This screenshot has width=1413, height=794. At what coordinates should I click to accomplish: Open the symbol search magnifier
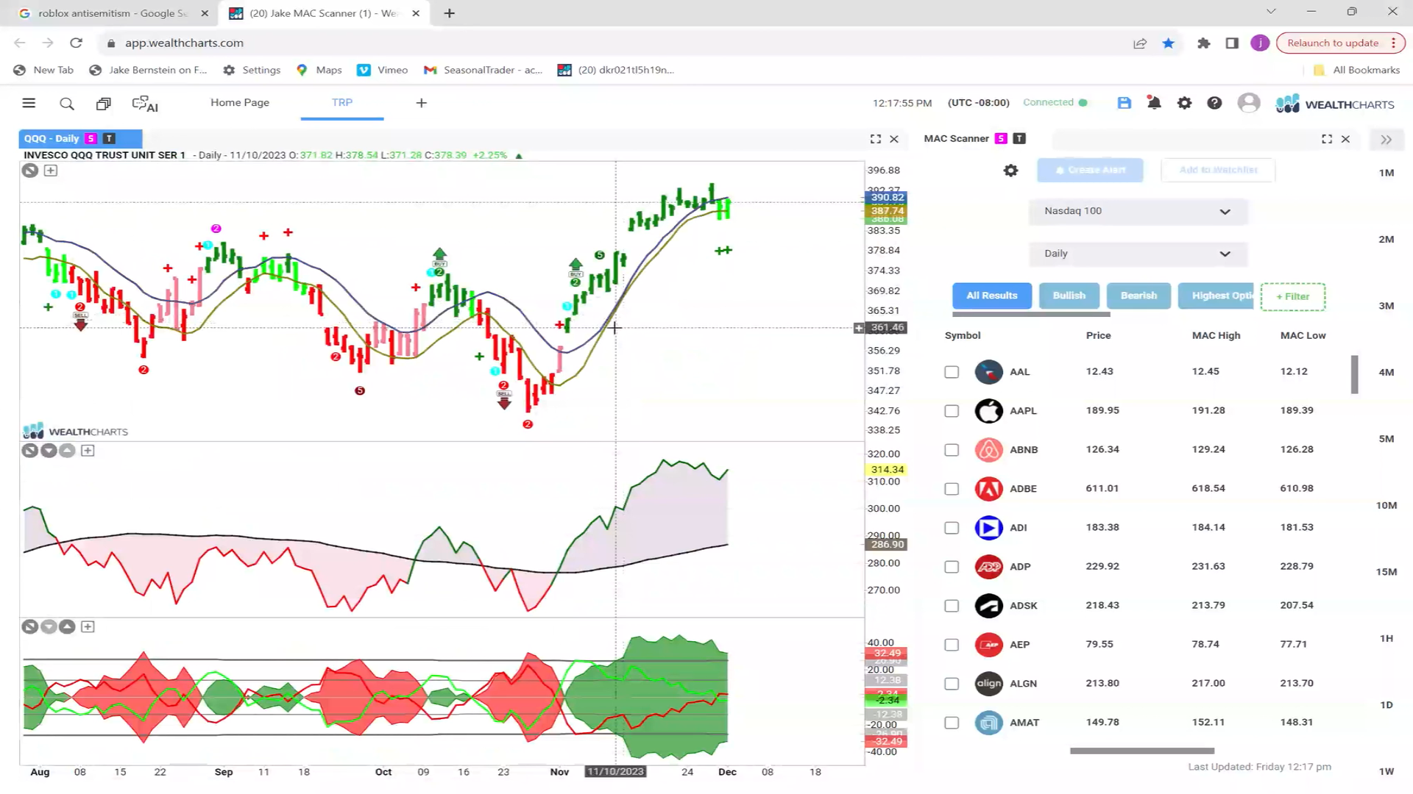click(x=67, y=104)
